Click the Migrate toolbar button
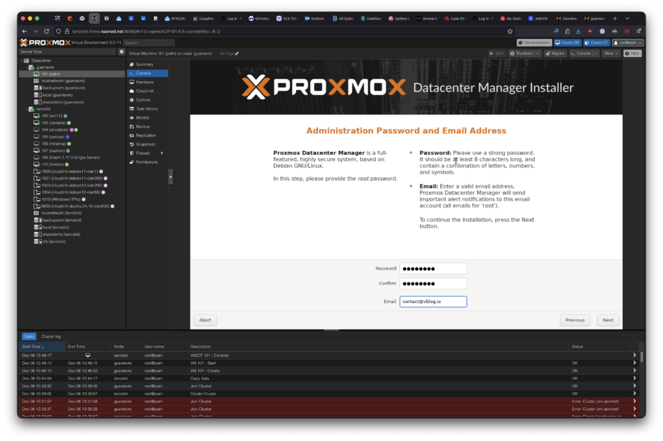This screenshot has width=663, height=441. [x=555, y=53]
